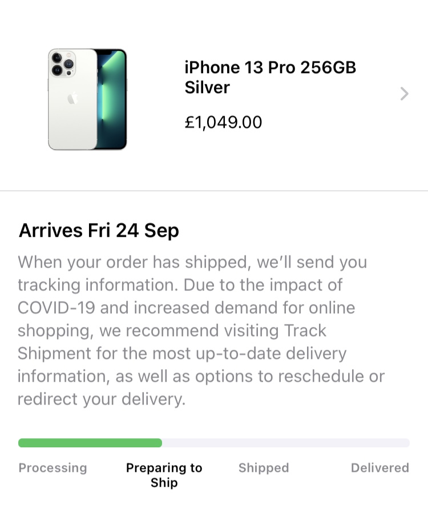Tap the iPhone 13 Pro 256GB Silver title
The width and height of the screenshot is (428, 505).
pyautogui.click(x=270, y=77)
